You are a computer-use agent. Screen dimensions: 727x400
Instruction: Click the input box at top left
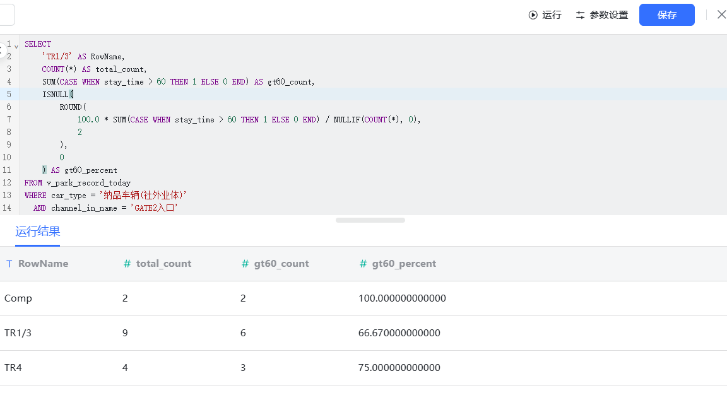8,15
